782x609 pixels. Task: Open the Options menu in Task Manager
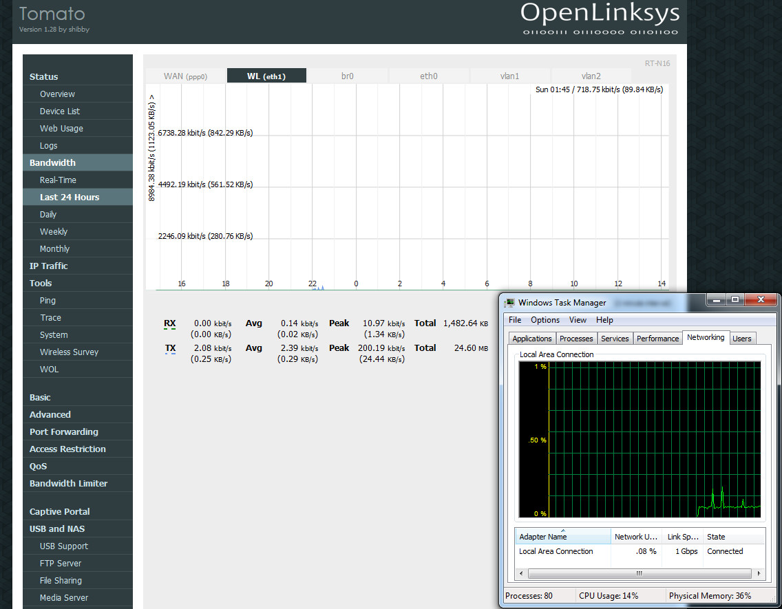coord(545,320)
